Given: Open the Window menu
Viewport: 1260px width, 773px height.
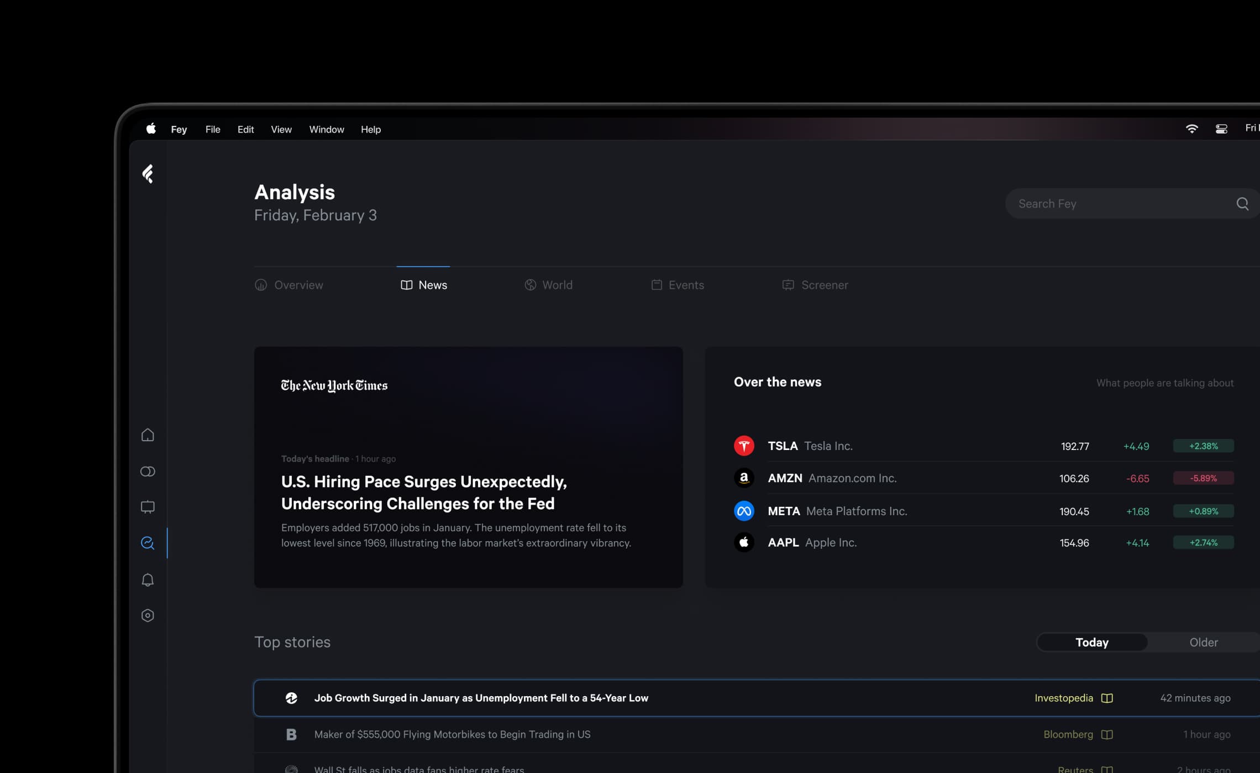Looking at the screenshot, I should 327,129.
